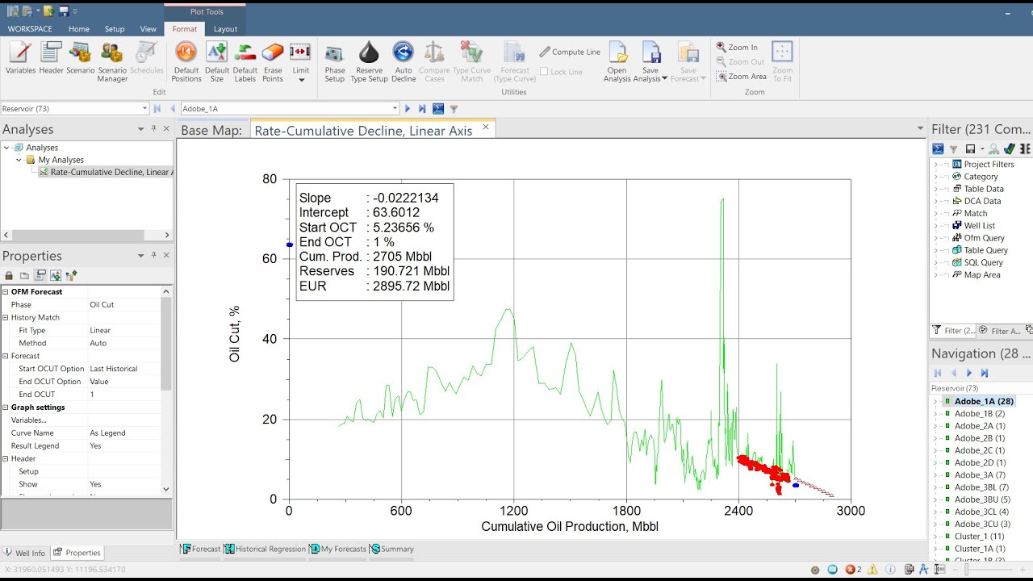Click the Fit Type Linear value
Viewport: 1033px width, 581px height.
click(x=123, y=330)
